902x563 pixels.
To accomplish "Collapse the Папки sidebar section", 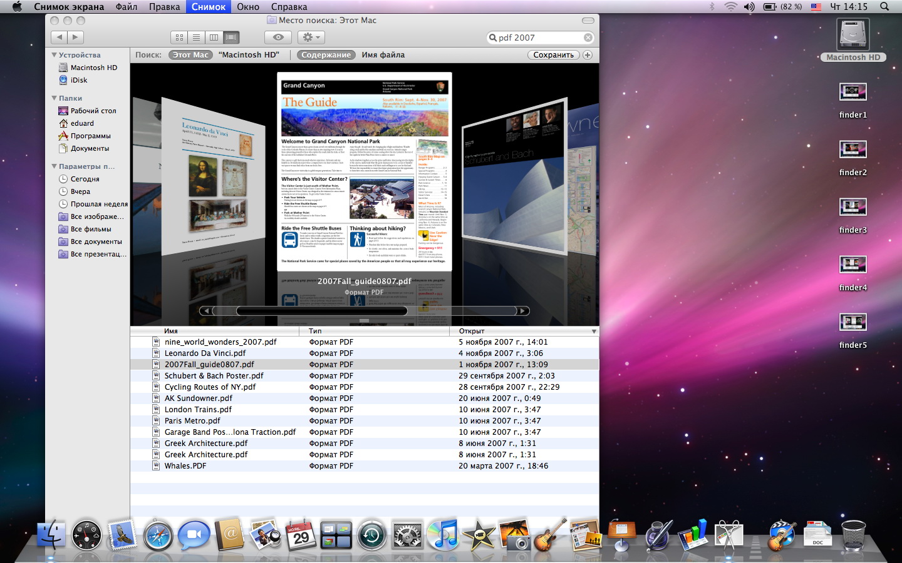I will [54, 98].
